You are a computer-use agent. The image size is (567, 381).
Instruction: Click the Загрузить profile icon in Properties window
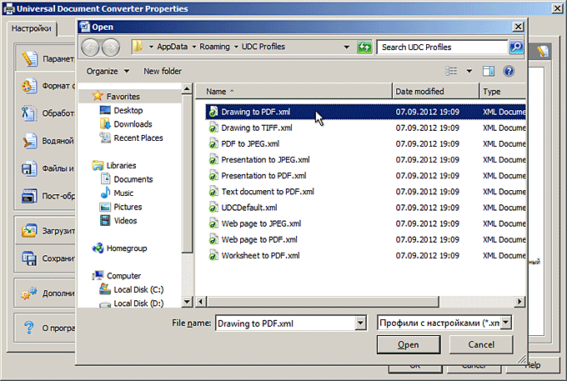pyautogui.click(x=29, y=231)
